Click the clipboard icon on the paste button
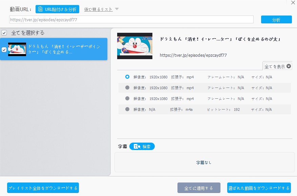Image resolution: width=297 pixels, height=196 pixels. (x=40, y=9)
